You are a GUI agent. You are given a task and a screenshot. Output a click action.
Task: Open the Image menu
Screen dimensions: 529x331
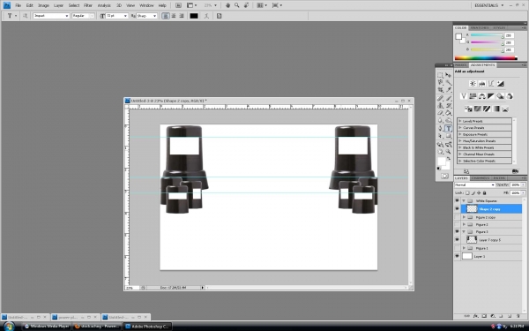[43, 5]
